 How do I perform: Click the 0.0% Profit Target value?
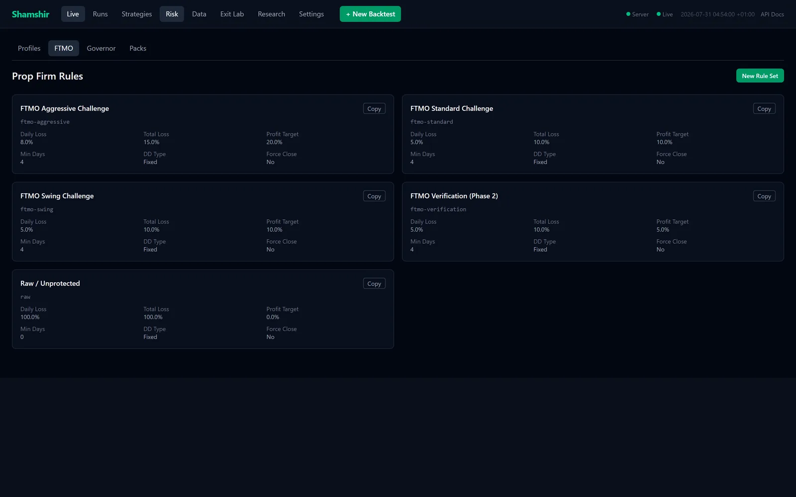(273, 317)
